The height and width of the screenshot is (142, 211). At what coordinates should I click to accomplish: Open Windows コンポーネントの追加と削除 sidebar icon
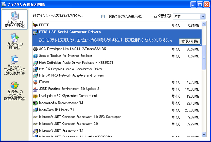point(14,65)
